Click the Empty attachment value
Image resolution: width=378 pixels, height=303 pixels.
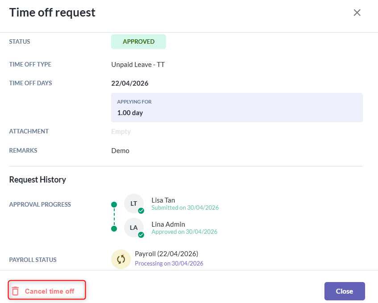point(121,132)
